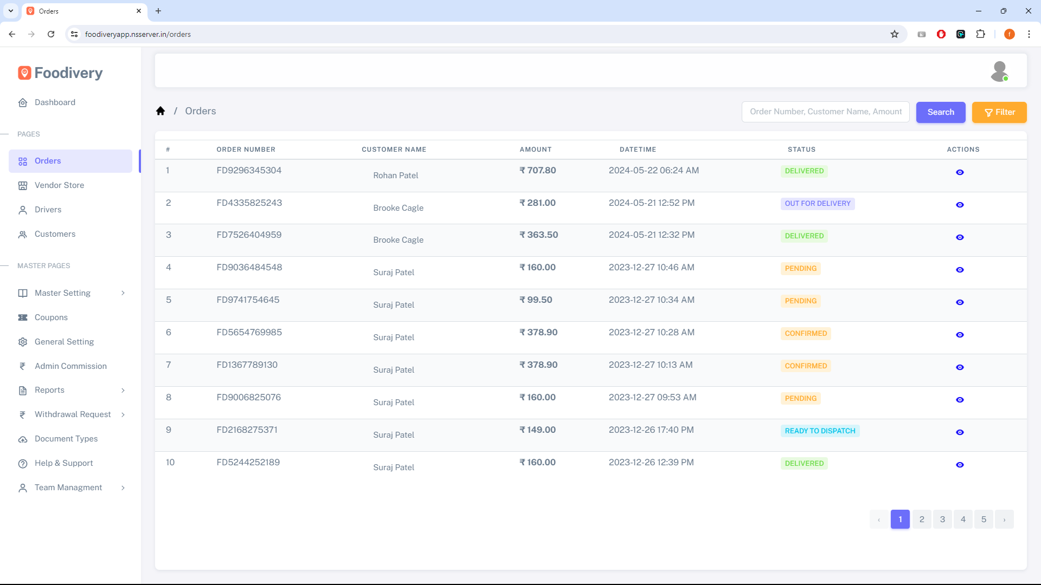The image size is (1041, 585).
Task: Click the Search button
Action: coord(940,112)
